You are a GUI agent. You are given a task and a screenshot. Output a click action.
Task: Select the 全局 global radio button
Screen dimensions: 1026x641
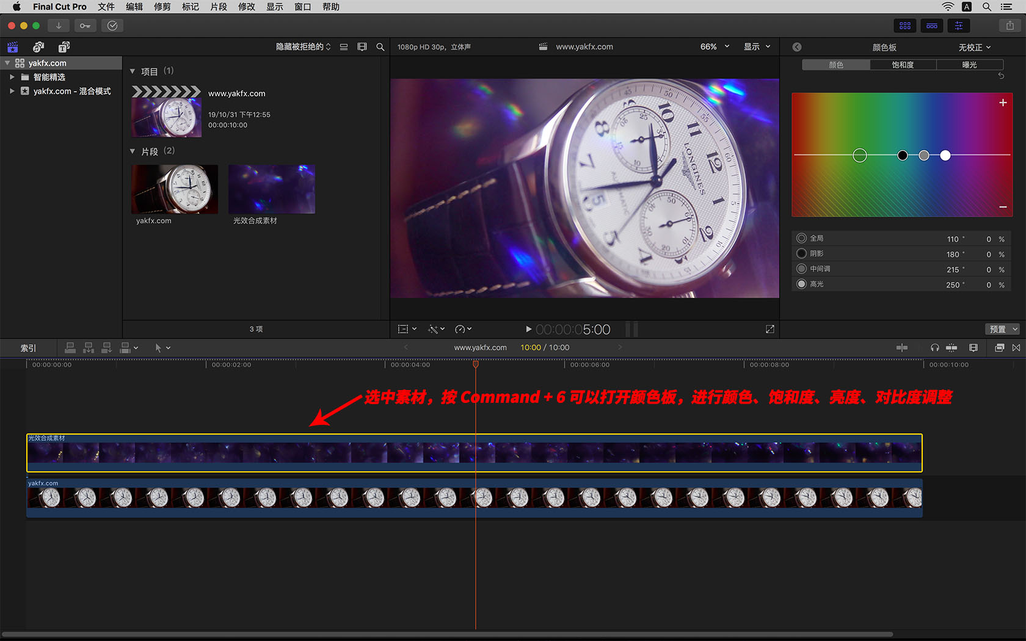click(802, 238)
